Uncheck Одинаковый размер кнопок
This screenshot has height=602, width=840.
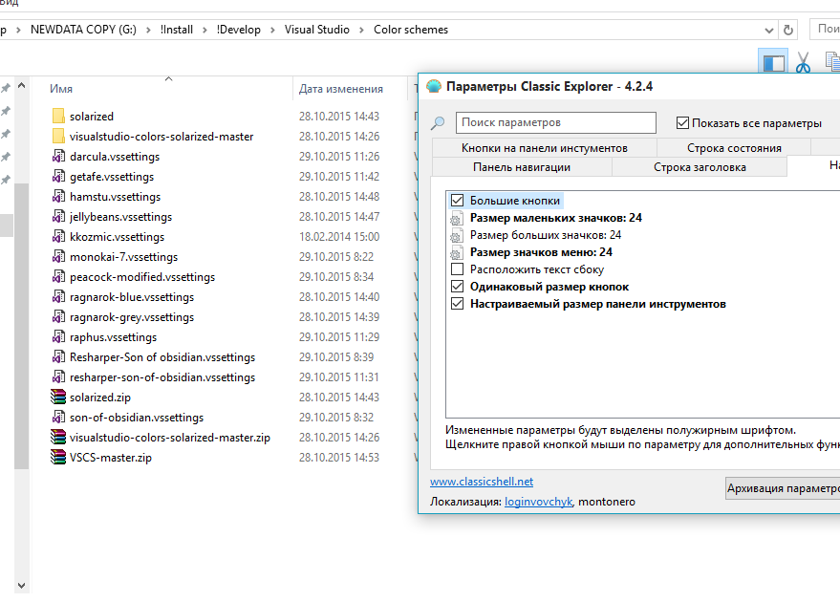pyautogui.click(x=457, y=286)
